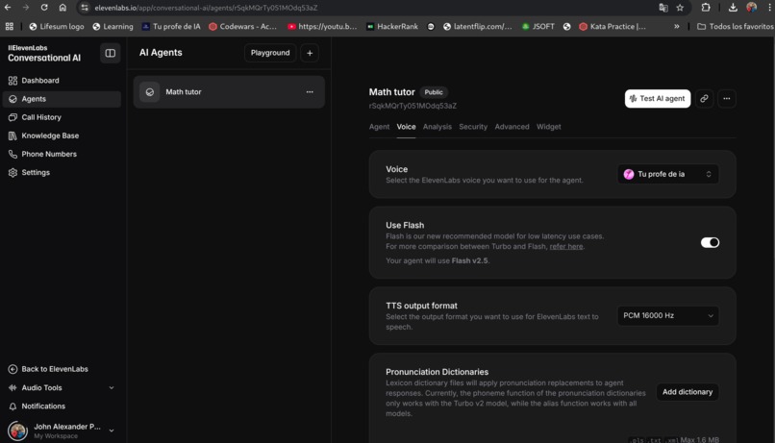
Task: Open the Tu profe de ia voice dropdown
Action: click(x=667, y=174)
